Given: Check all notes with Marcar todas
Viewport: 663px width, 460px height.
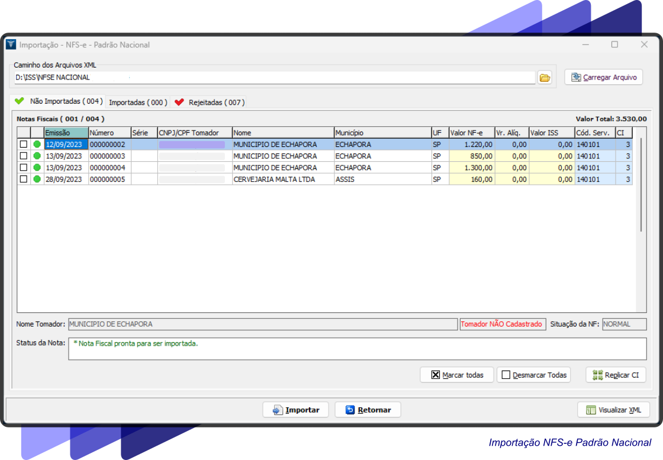Looking at the screenshot, I should pyautogui.click(x=456, y=375).
